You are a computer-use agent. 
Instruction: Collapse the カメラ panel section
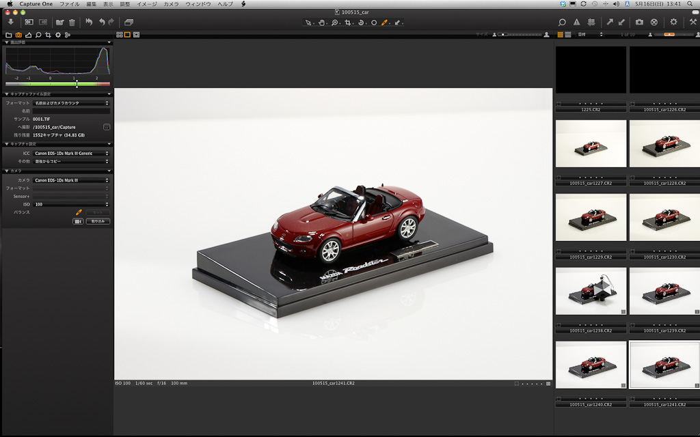coord(7,171)
